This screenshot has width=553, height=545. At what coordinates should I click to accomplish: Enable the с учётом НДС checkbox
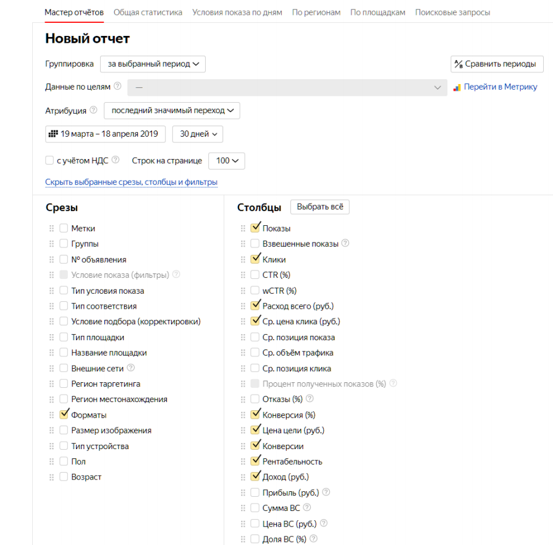49,160
